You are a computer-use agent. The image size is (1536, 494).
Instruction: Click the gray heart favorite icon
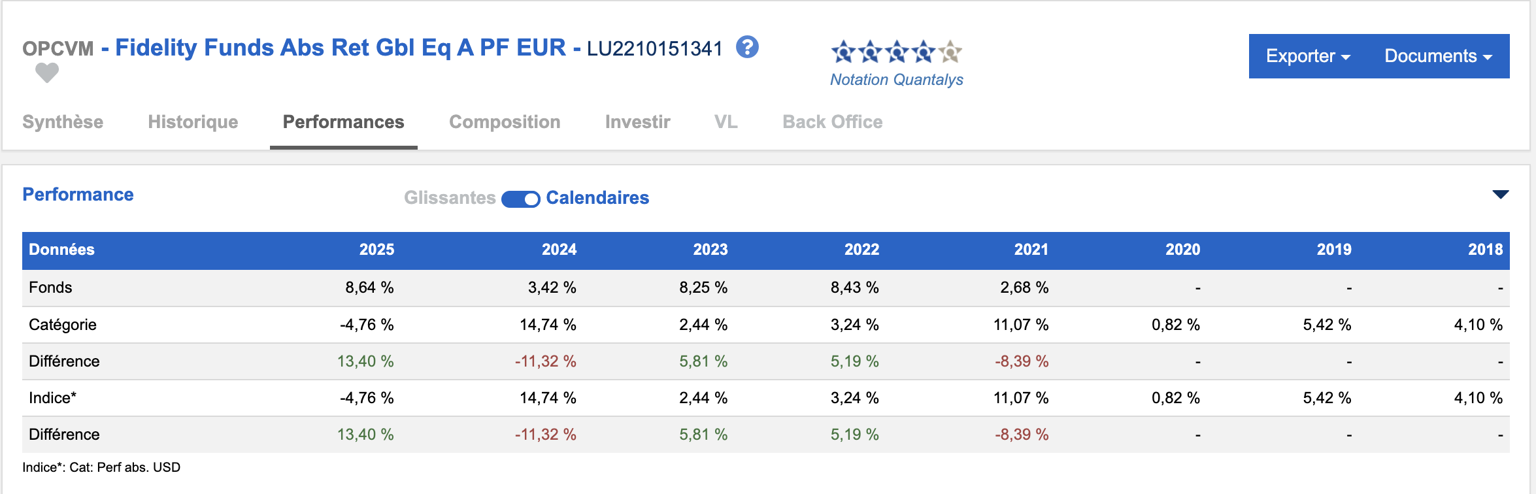[x=46, y=73]
